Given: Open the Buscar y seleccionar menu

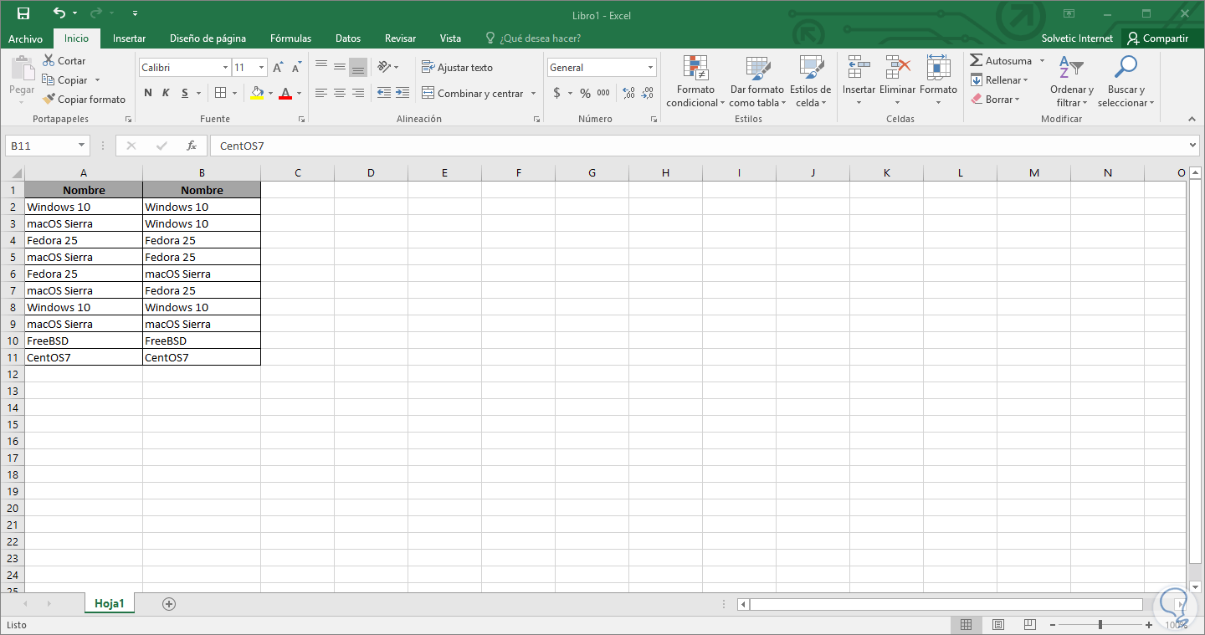Looking at the screenshot, I should pos(1126,82).
